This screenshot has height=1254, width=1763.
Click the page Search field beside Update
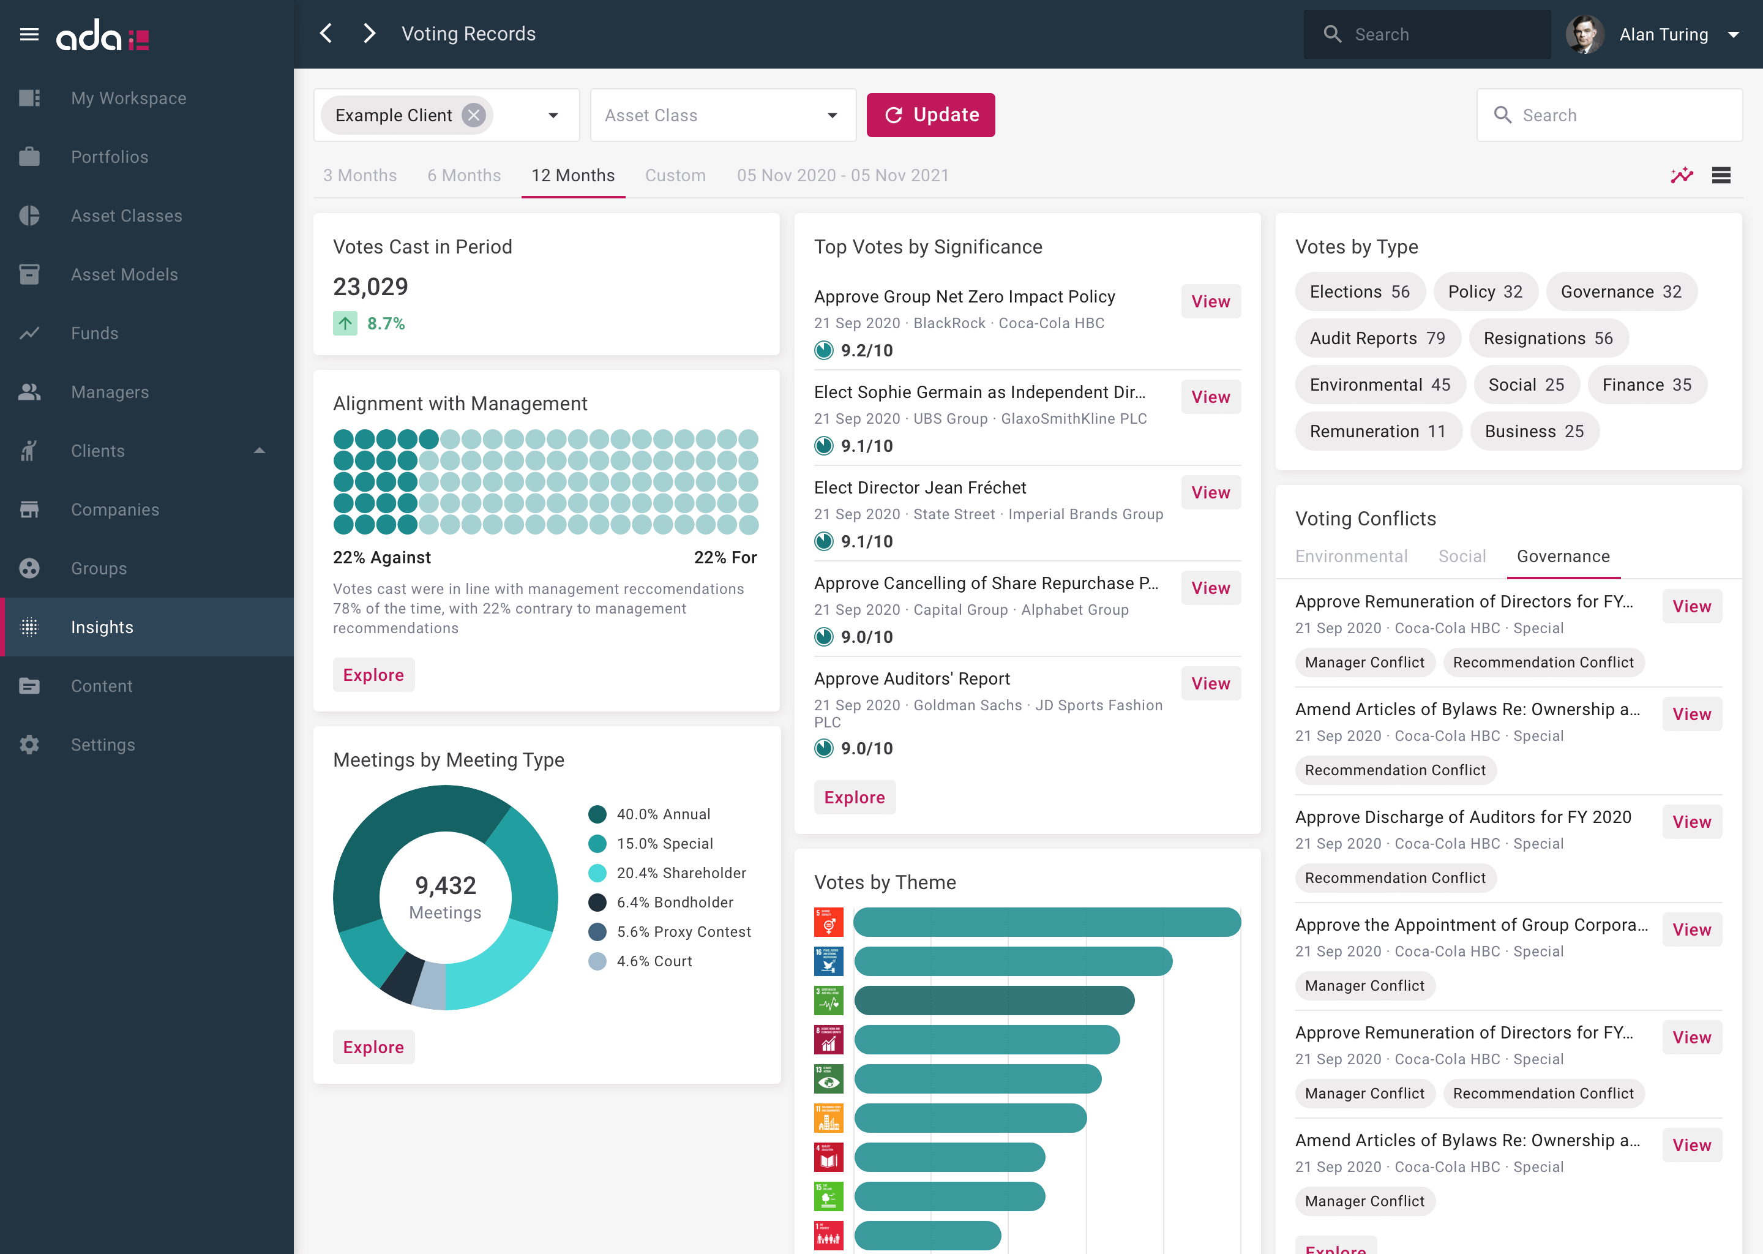point(1609,115)
